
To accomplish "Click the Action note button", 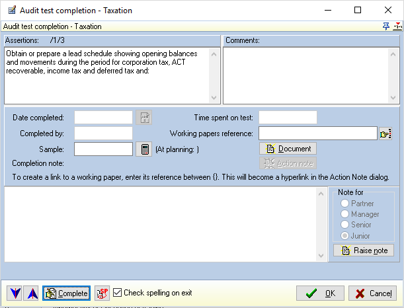I will (288, 163).
